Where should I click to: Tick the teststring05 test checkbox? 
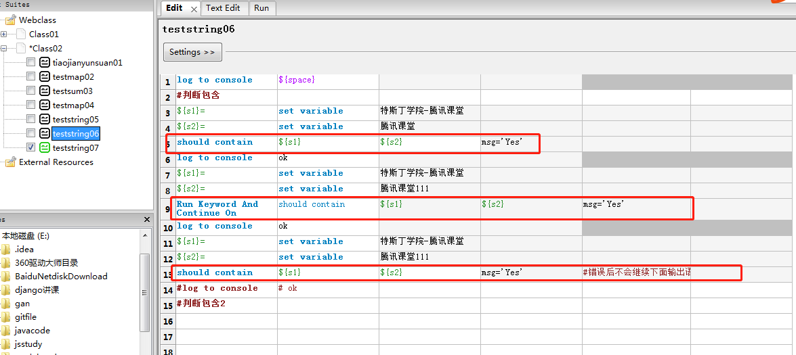click(x=31, y=119)
